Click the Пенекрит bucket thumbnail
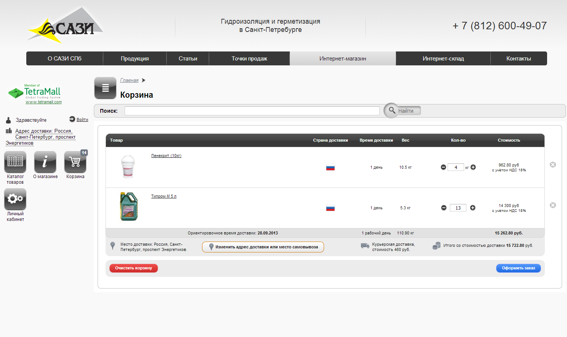The width and height of the screenshot is (567, 337). tap(128, 166)
